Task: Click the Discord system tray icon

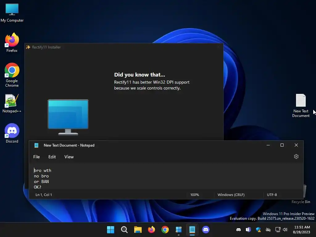Action: pyautogui.click(x=239, y=230)
